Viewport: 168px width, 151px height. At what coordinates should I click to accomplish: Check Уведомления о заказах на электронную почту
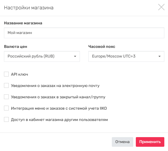6,86
